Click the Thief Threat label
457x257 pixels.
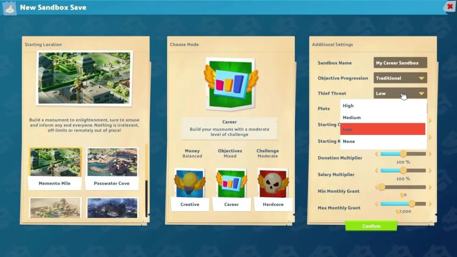pos(332,93)
